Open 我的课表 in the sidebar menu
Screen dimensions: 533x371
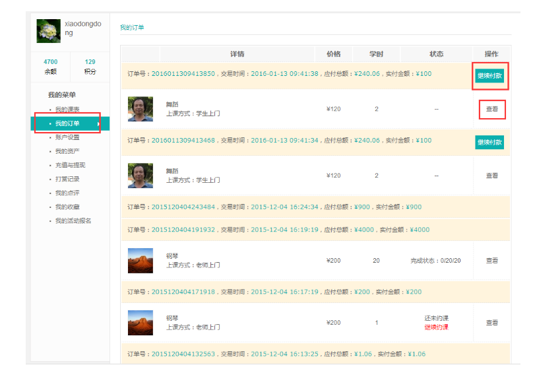click(67, 110)
